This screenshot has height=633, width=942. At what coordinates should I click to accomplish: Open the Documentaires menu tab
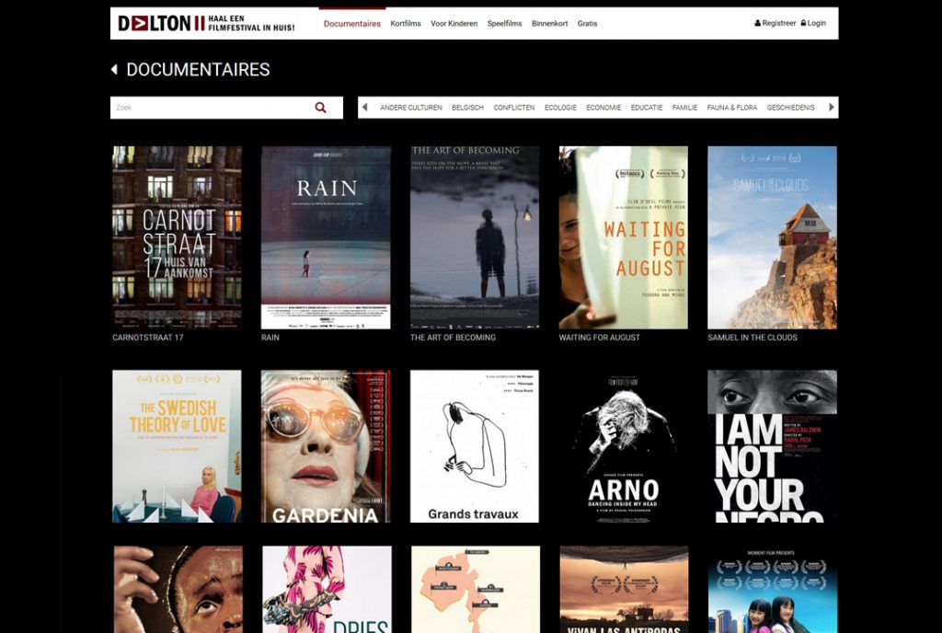click(352, 23)
